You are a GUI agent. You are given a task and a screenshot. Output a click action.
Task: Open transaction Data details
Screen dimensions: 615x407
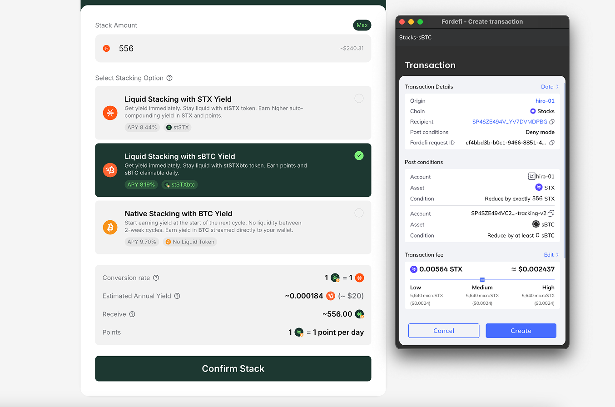[x=550, y=87]
